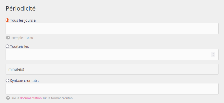The width and height of the screenshot is (224, 103).
Task: Click the help icon before "Lire la documentation"
Action: (x=8, y=98)
